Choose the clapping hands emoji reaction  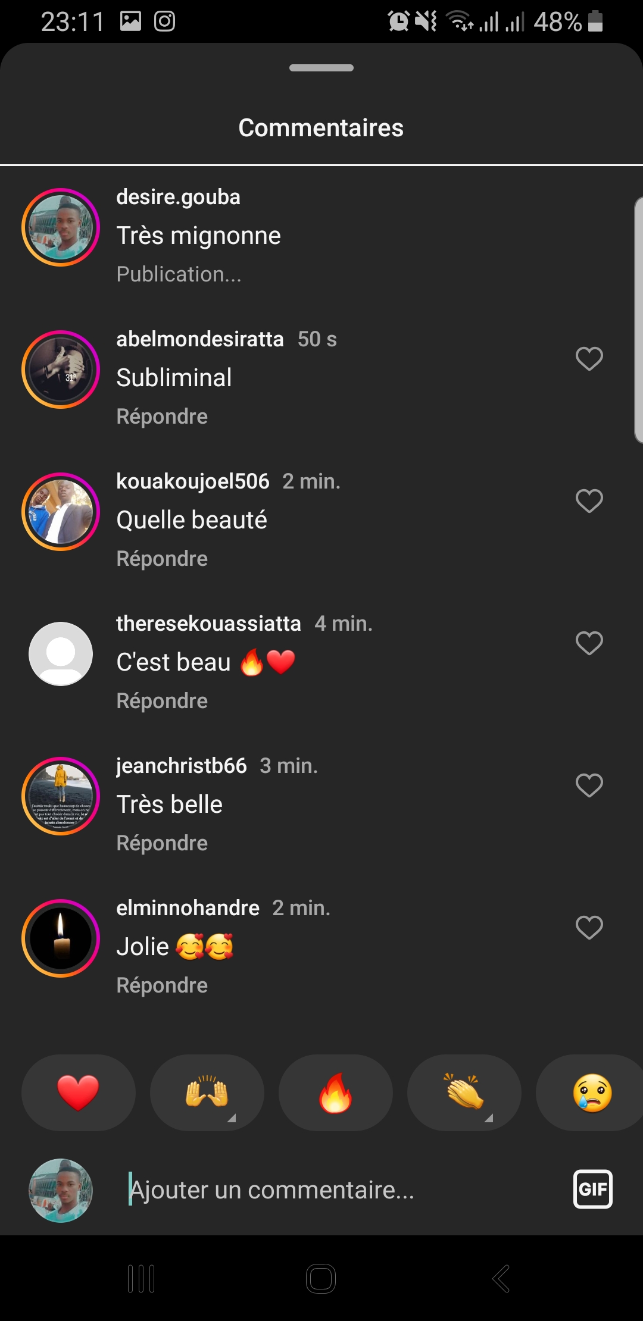pos(464,1093)
